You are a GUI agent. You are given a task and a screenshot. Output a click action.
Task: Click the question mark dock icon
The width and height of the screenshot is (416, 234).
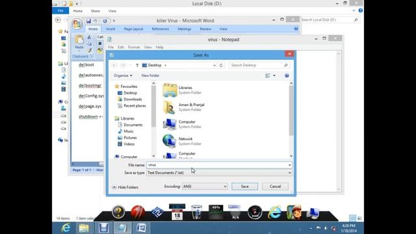click(118, 213)
